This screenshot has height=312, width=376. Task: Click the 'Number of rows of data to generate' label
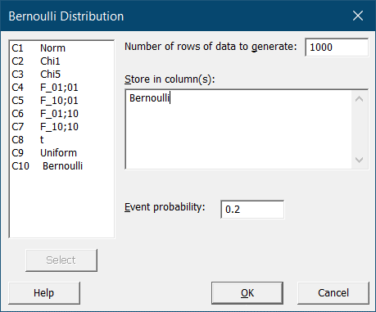click(211, 47)
